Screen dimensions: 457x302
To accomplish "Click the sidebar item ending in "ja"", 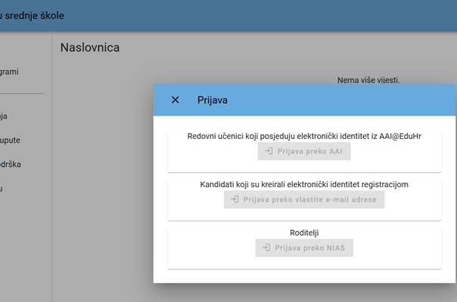I will coord(5,116).
